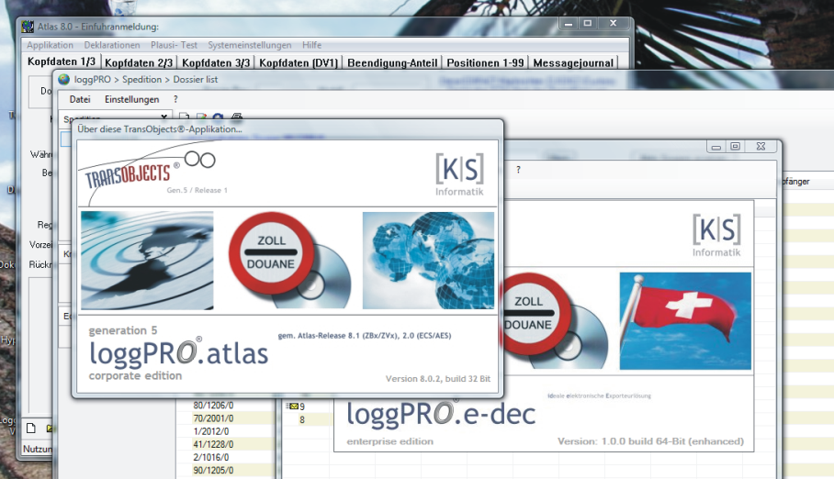The width and height of the screenshot is (834, 479).
Task: Open the ? menu in the e-dec window
Action: [x=519, y=170]
